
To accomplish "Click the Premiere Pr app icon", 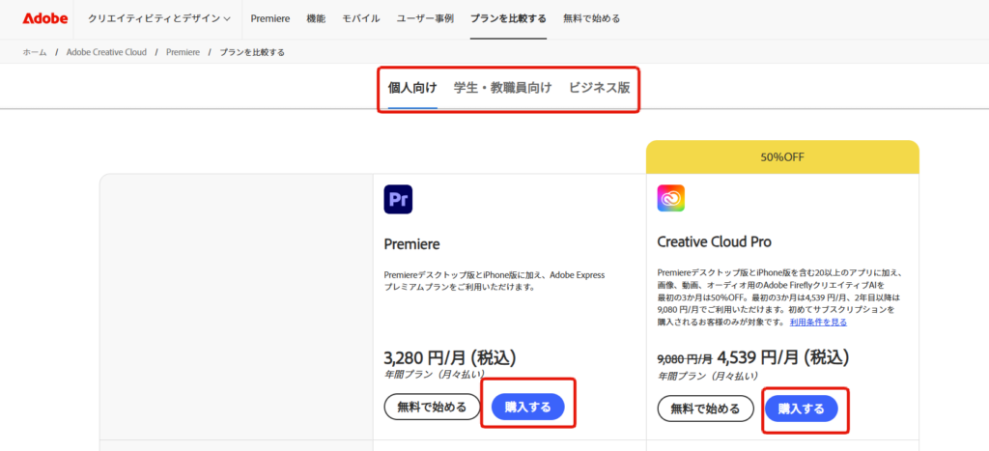I will [x=397, y=199].
